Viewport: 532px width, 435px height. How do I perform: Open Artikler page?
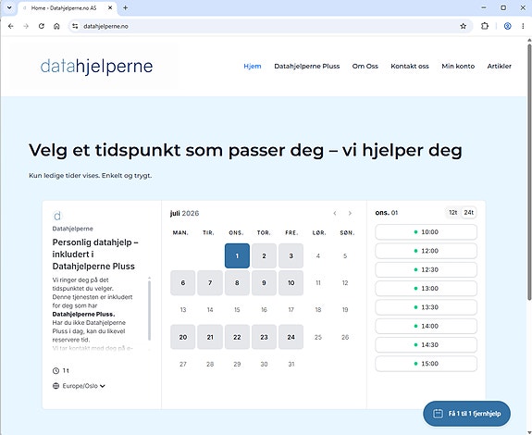499,66
